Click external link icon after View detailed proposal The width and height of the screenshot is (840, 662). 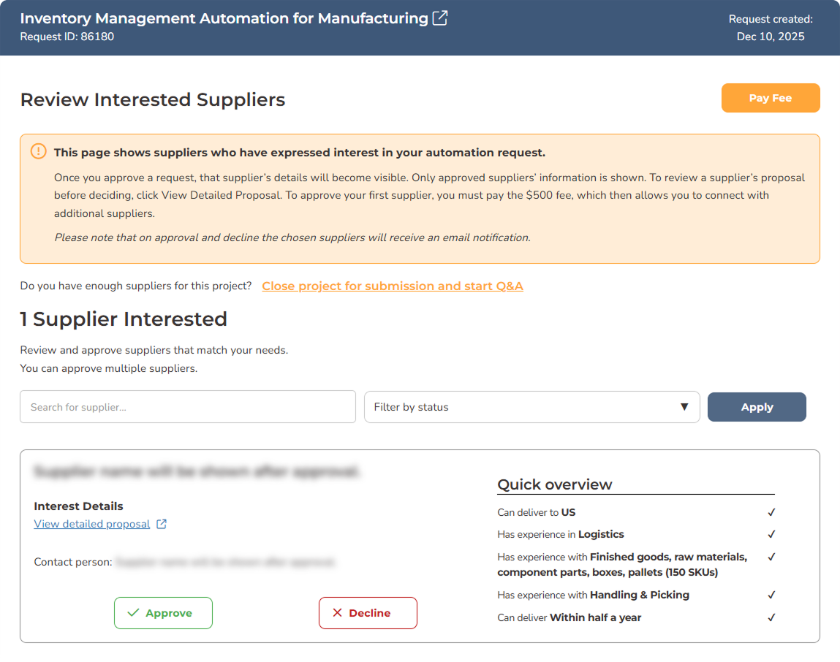coord(162,524)
